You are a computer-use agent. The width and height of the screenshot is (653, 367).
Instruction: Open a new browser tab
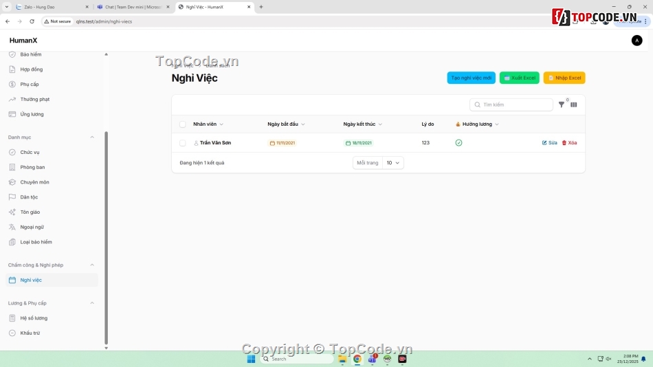(x=261, y=7)
